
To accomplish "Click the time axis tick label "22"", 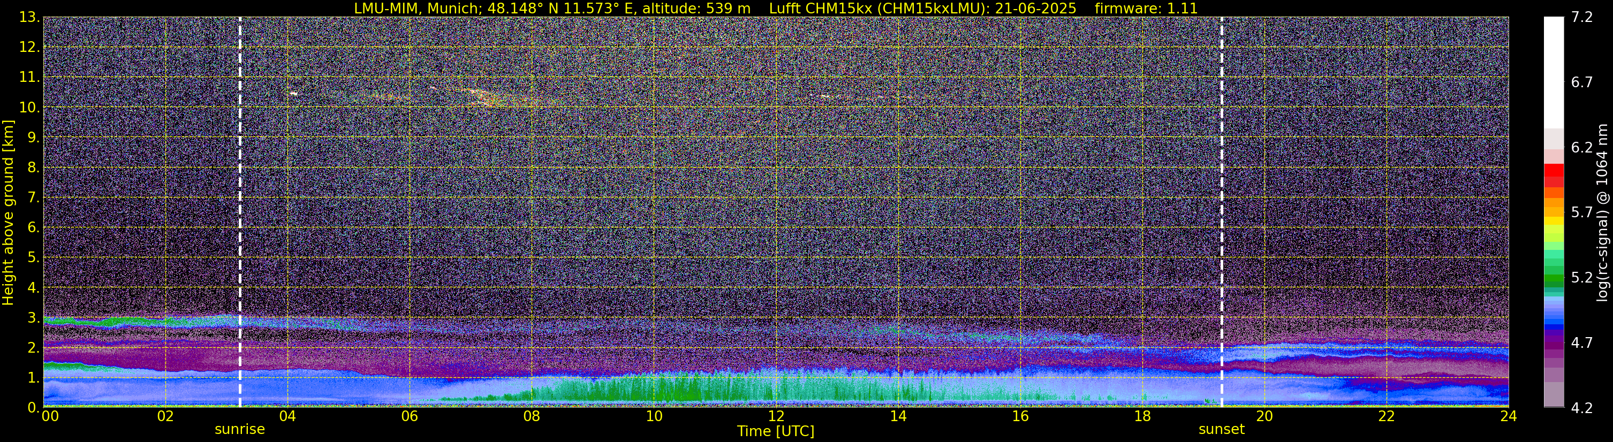I will click(1387, 416).
